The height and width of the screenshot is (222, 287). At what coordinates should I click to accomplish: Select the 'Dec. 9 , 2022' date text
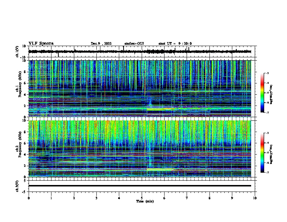(x=101, y=44)
